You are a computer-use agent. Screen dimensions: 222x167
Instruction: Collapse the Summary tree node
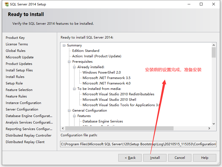(64, 45)
